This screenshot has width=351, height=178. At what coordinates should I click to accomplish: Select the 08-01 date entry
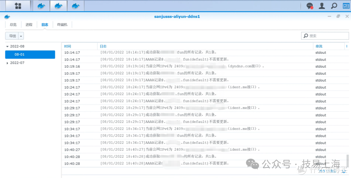30,54
